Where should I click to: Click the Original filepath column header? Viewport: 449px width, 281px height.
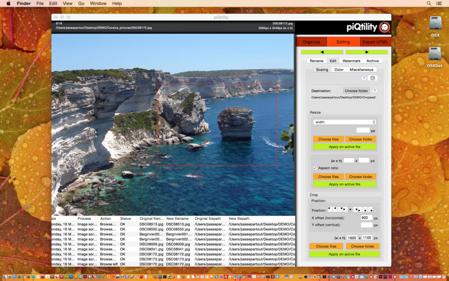(208, 218)
